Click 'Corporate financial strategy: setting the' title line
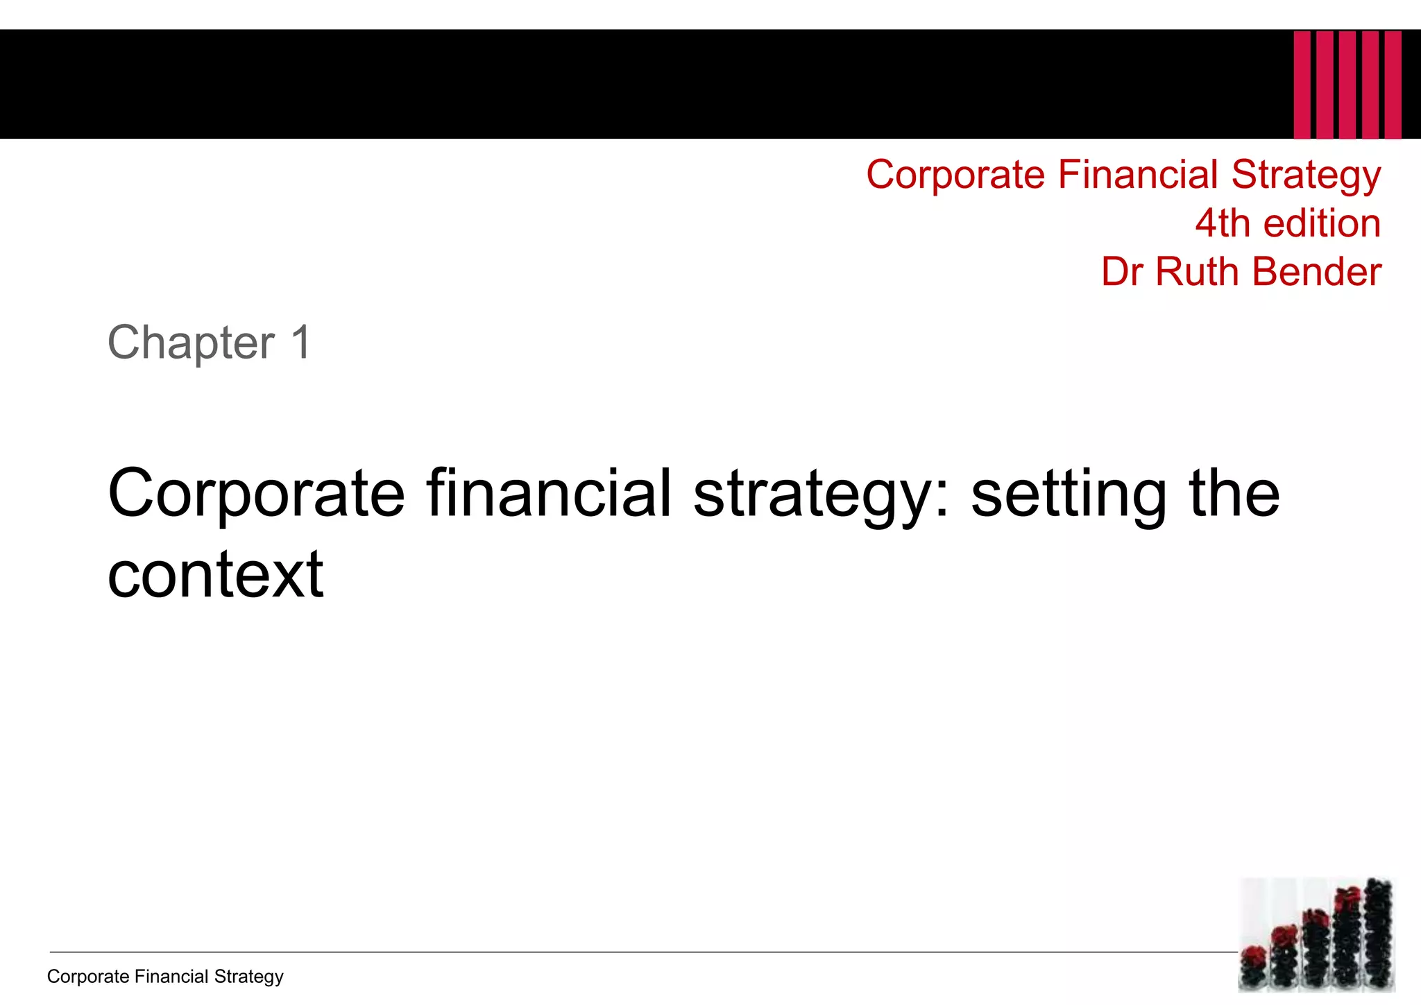The image size is (1421, 1005). tap(693, 493)
